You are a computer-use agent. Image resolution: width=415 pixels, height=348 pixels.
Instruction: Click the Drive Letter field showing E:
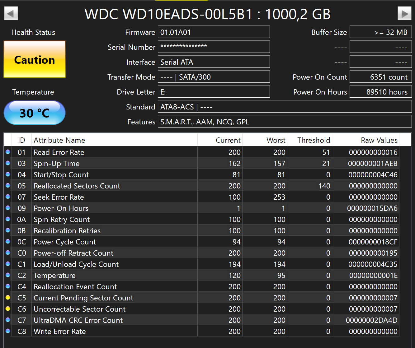click(214, 92)
